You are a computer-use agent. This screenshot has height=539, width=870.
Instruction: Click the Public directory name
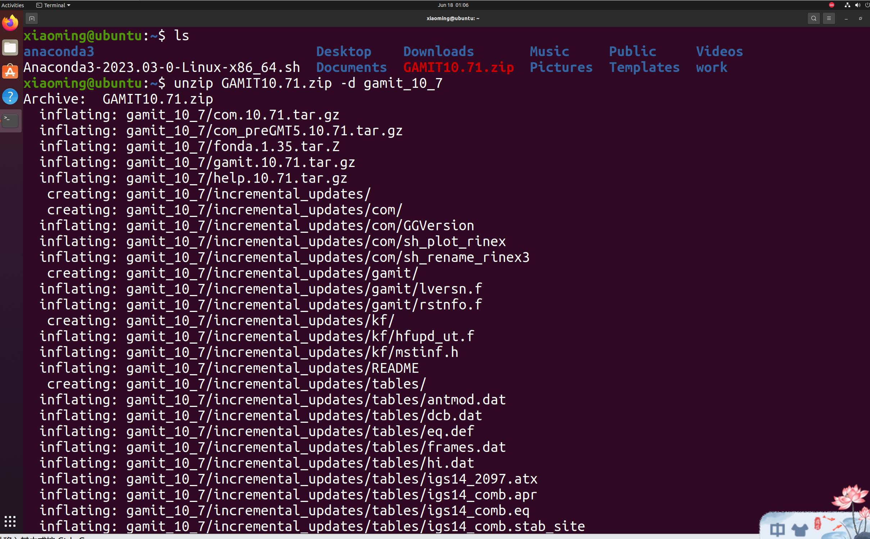633,51
